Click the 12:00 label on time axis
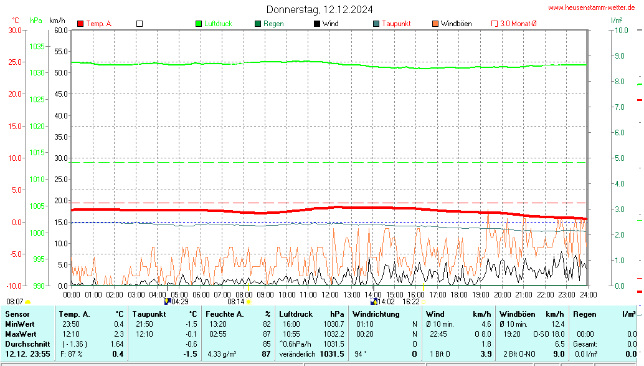Image resolution: width=644 pixels, height=366 pixels. click(x=329, y=294)
